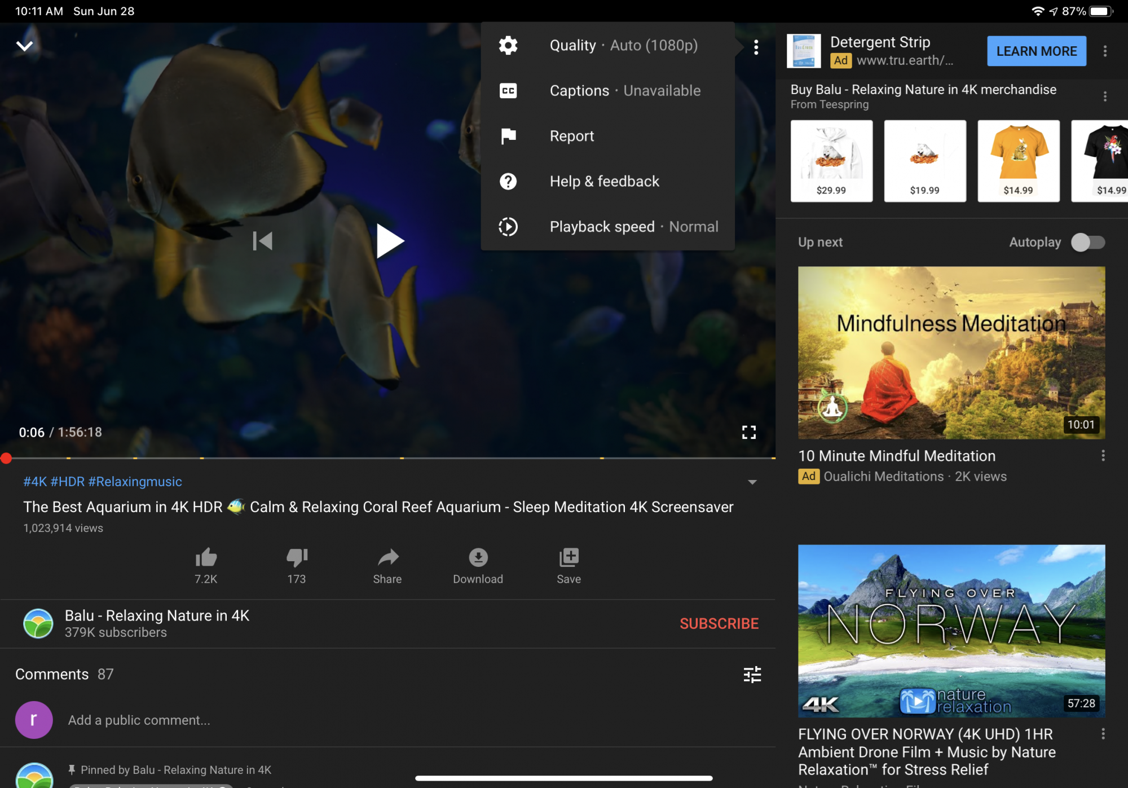Click the #HDR hashtag link
Screen dimensions: 1128x788
67,482
